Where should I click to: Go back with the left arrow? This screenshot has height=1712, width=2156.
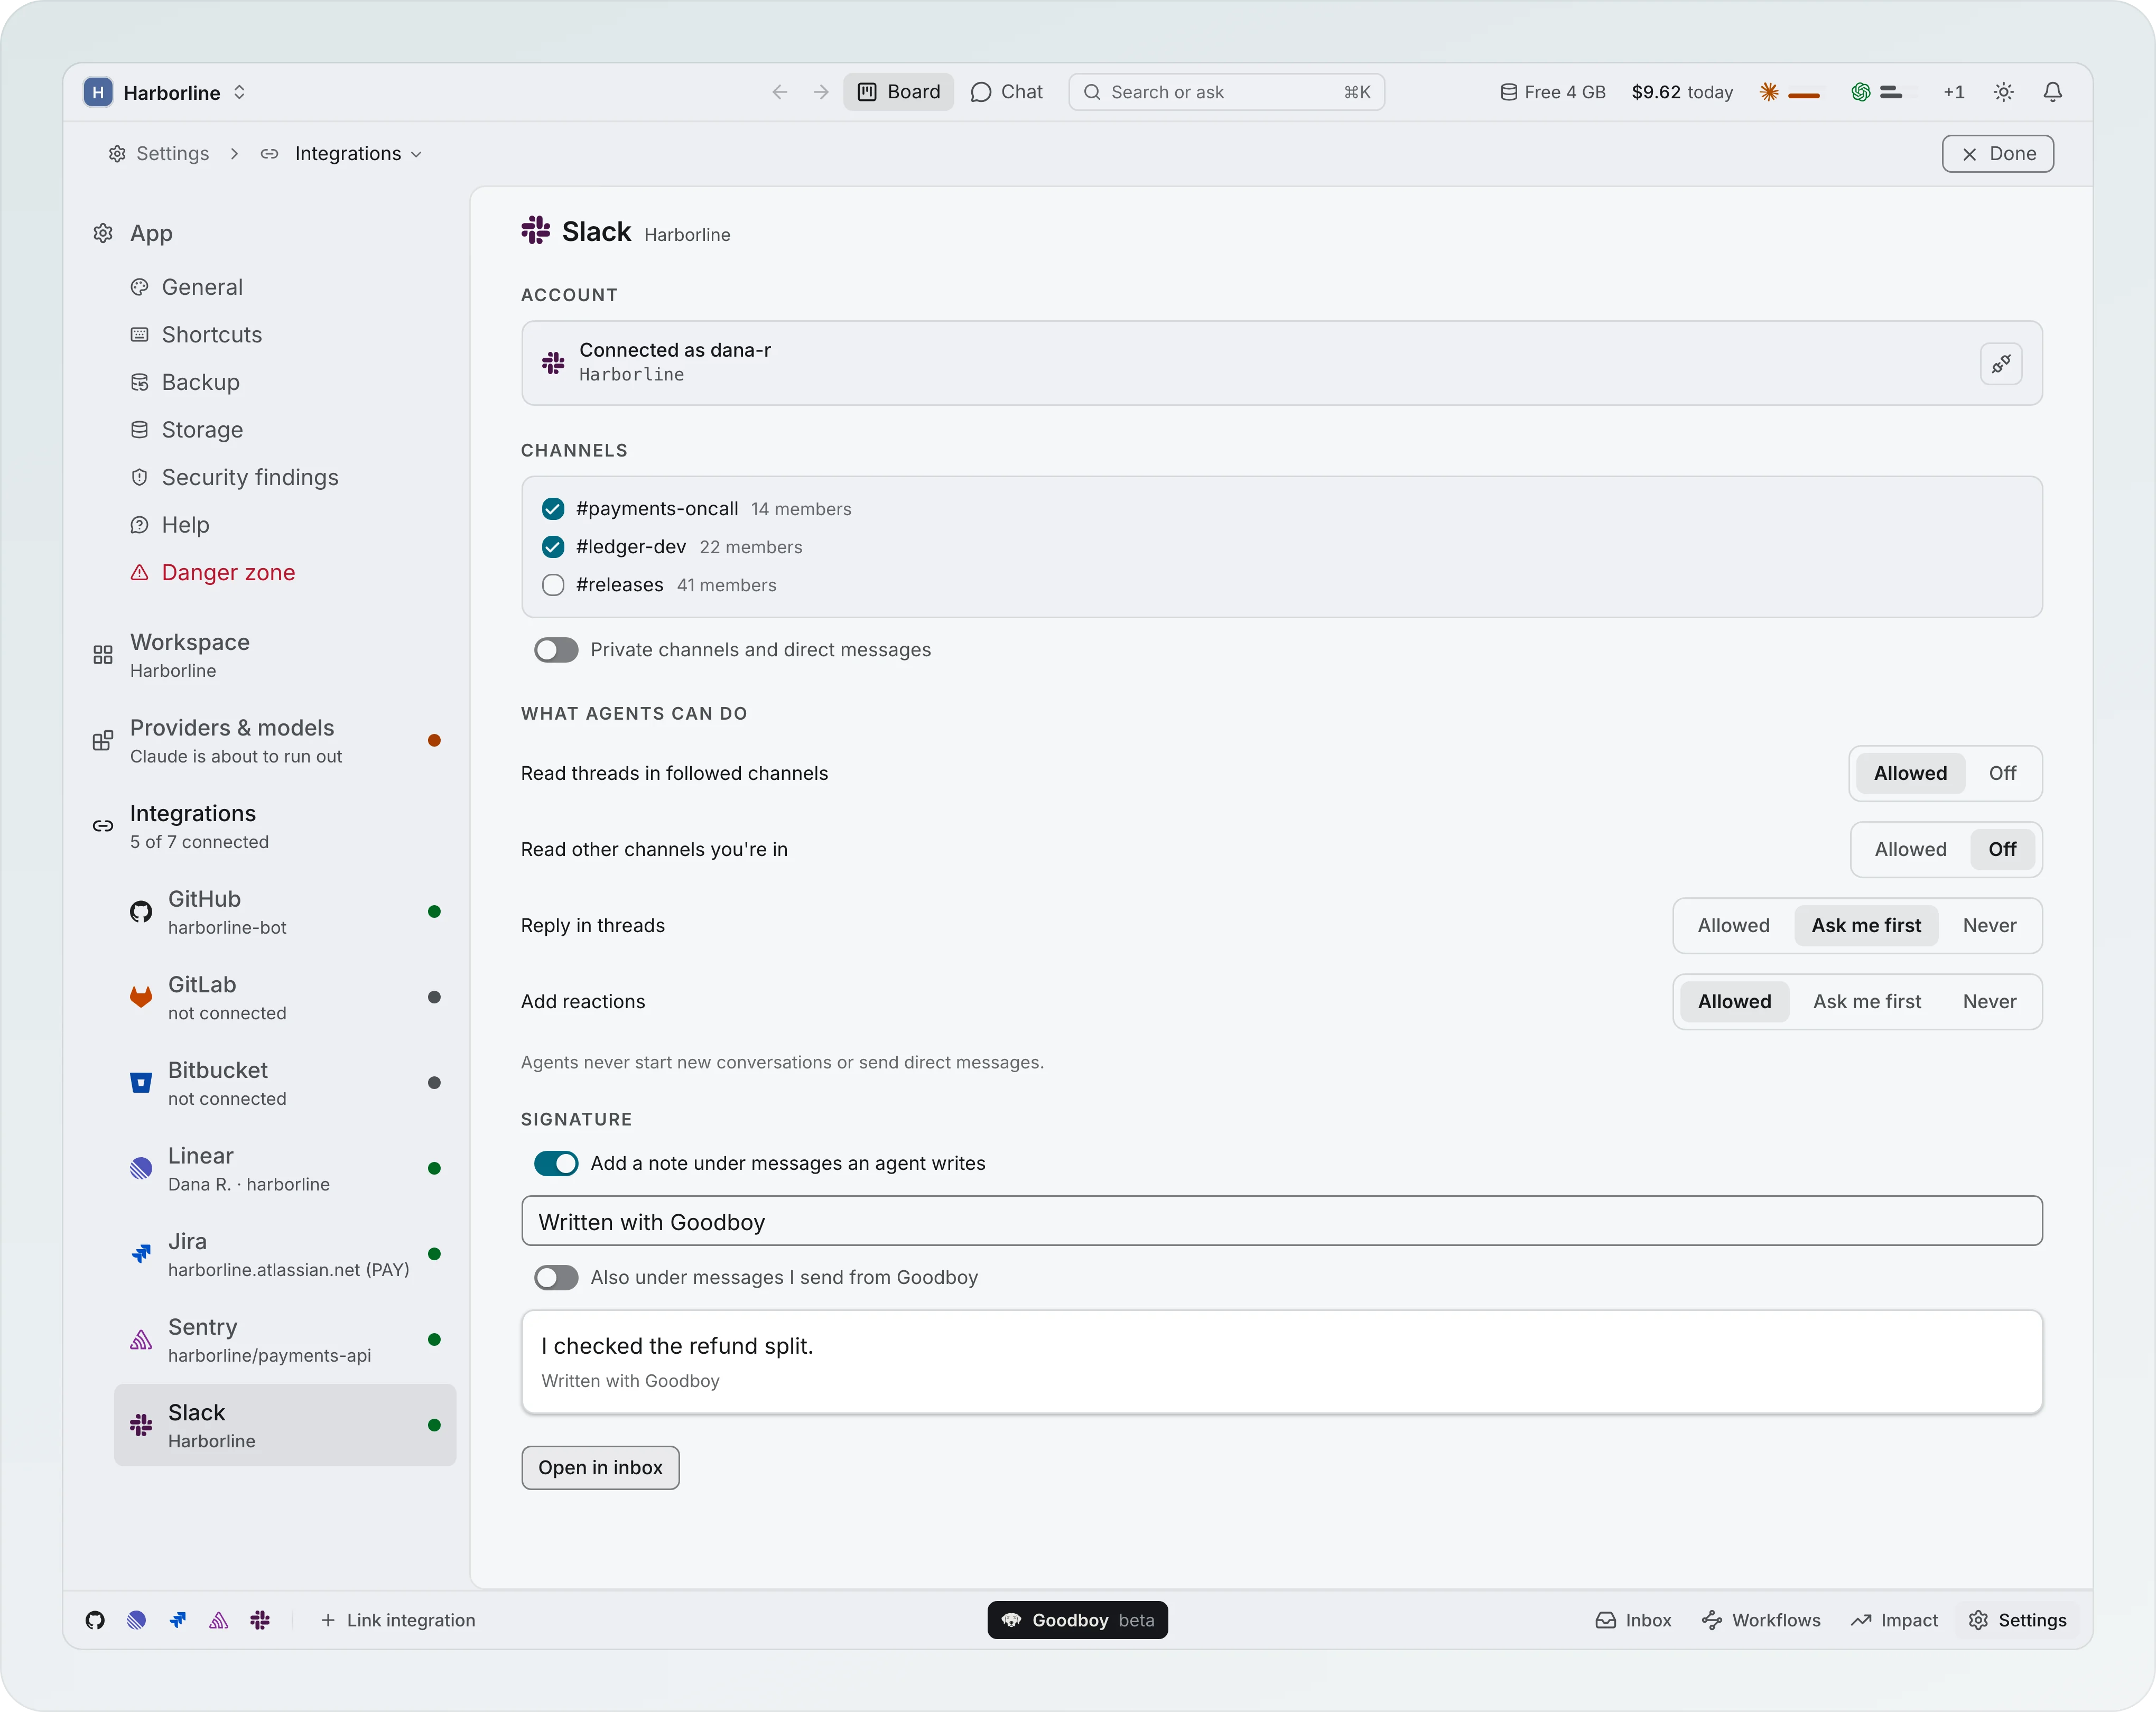pyautogui.click(x=780, y=92)
